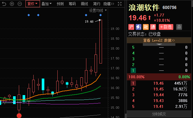Click the +自选 add to watchlist button
This screenshot has width=193, height=118.
point(166,27)
